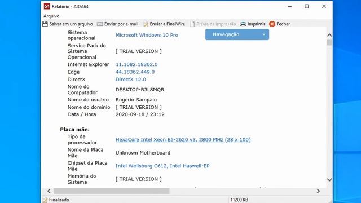This screenshot has width=361, height=203.
Task: Click the Internet Explorer label
Action: tap(88, 64)
